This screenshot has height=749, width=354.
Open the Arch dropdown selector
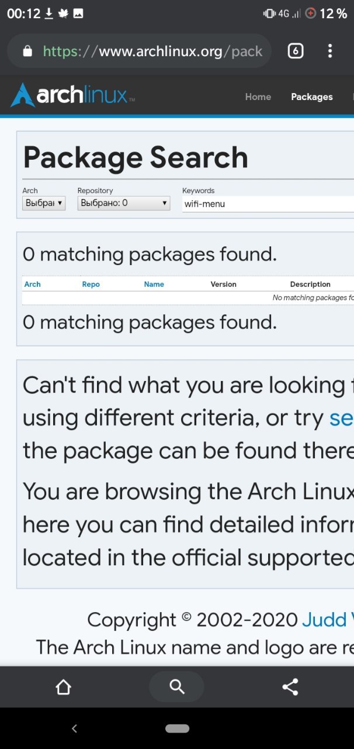point(44,203)
